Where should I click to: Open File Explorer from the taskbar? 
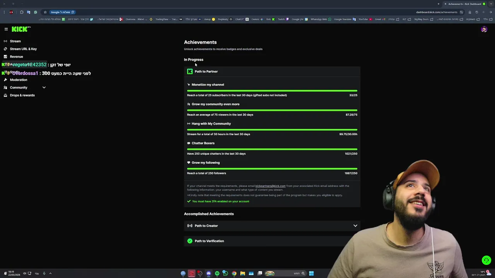[242, 273]
